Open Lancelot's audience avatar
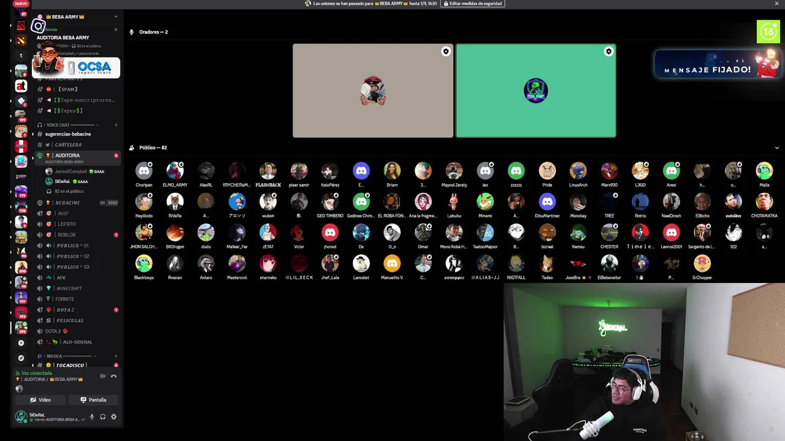The height and width of the screenshot is (441, 785). tap(361, 263)
